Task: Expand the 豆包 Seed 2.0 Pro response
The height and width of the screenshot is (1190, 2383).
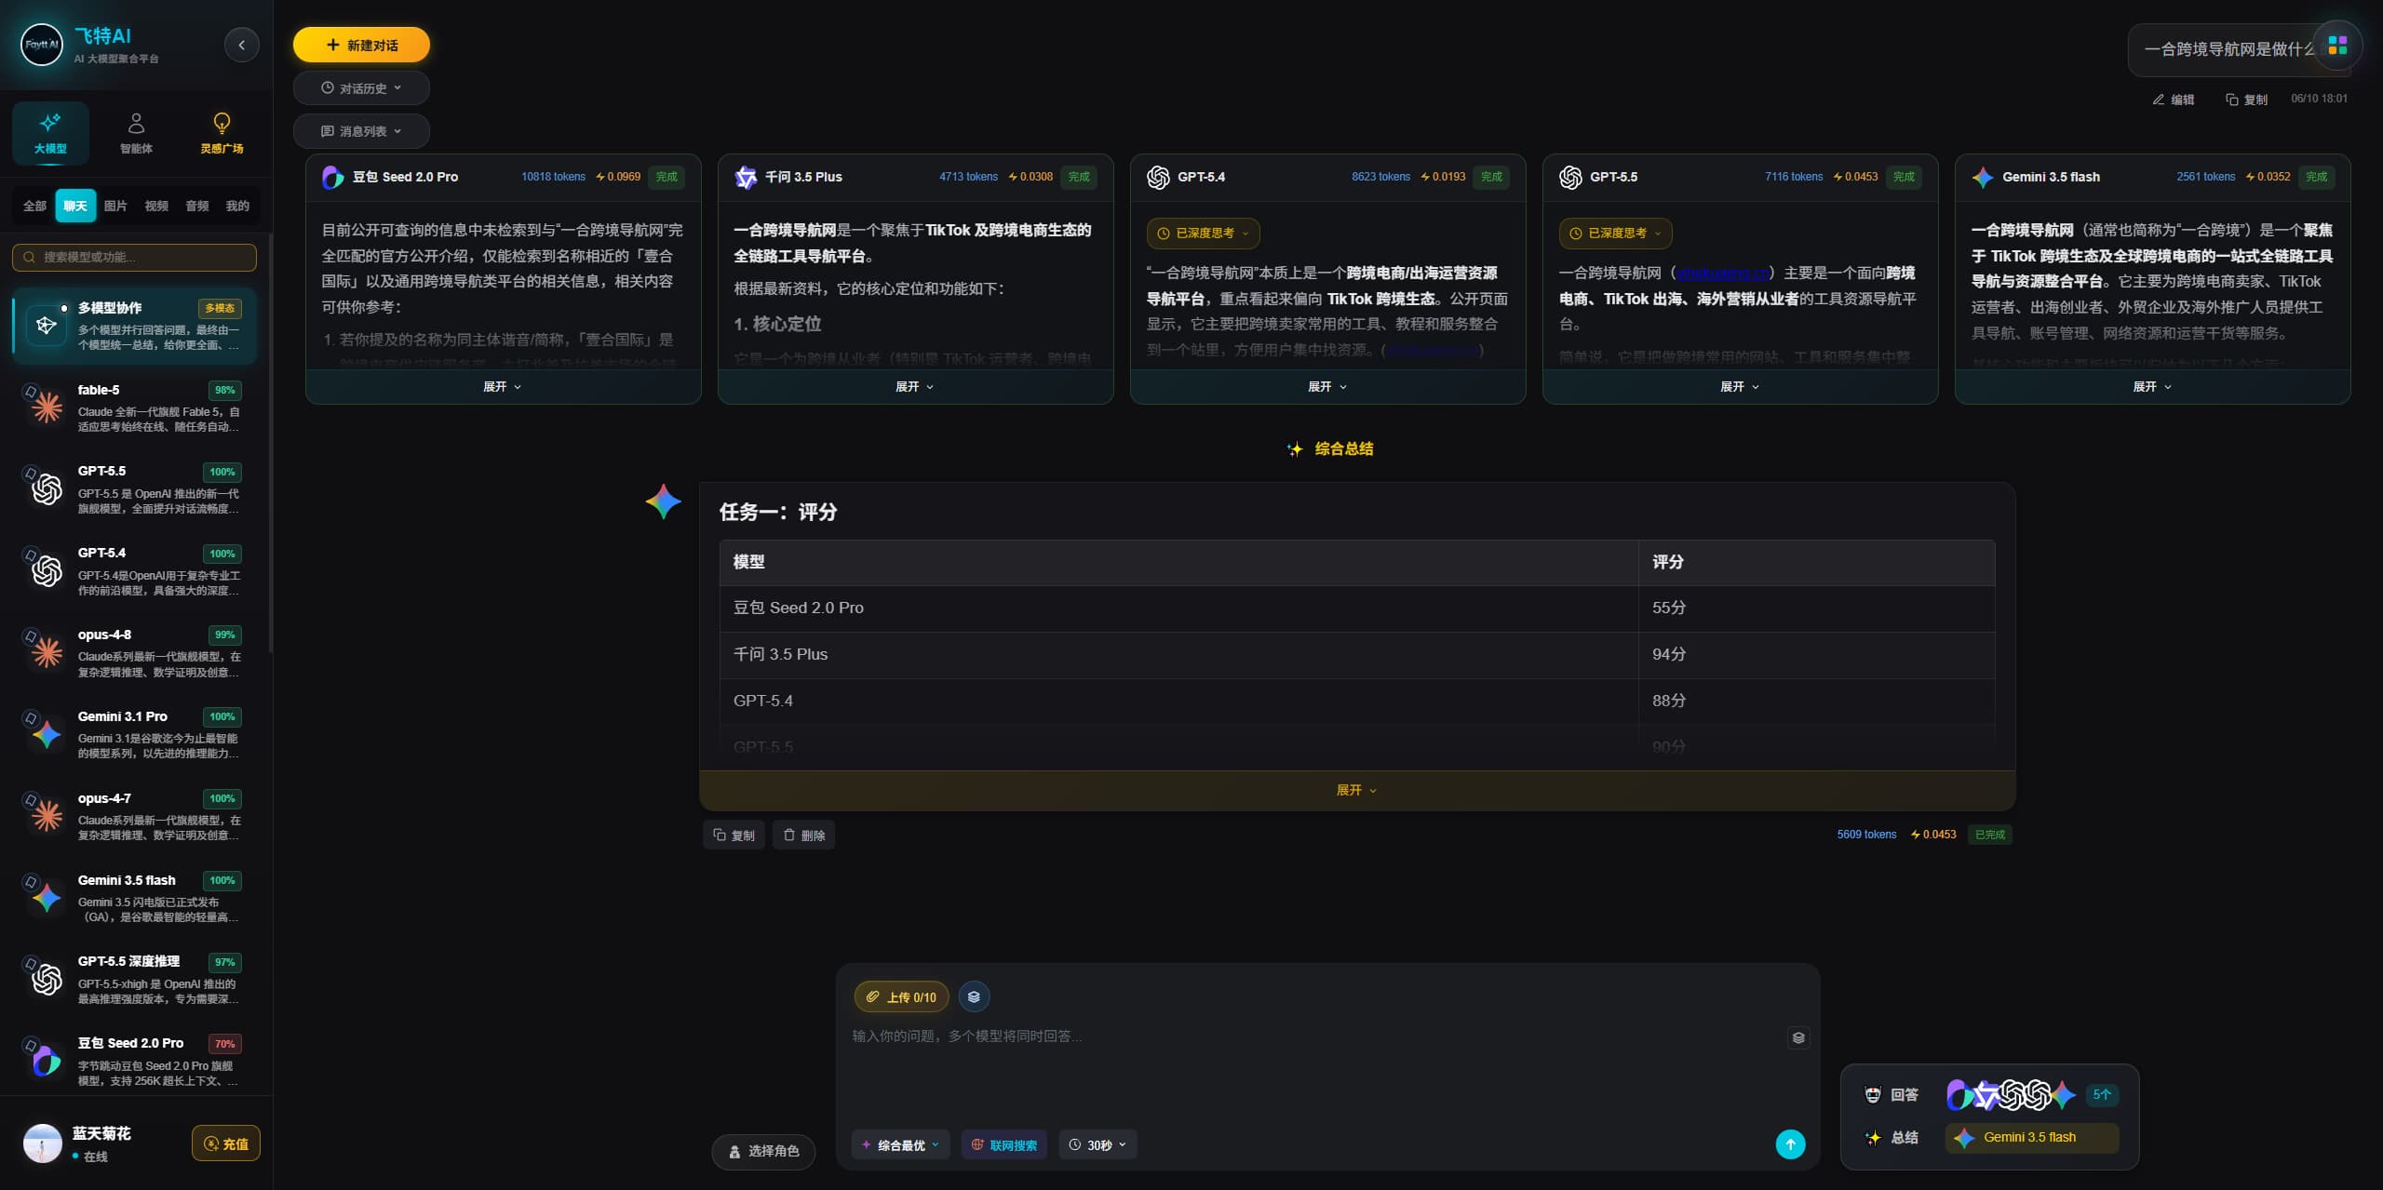Action: [503, 386]
